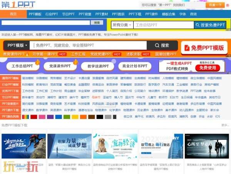Click the flame icon on 工作总结PPT pill
The height and width of the screenshot is (174, 231).
point(38,62)
